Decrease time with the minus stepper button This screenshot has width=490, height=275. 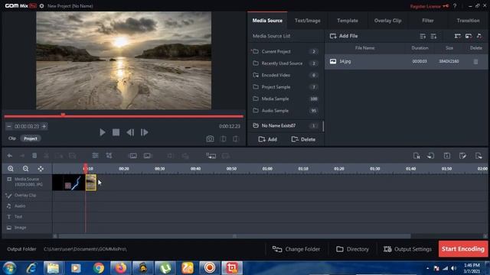pos(8,126)
